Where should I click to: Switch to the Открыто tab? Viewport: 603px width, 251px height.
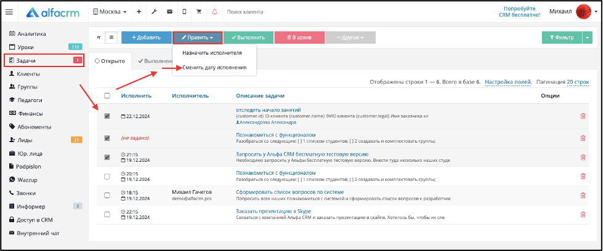(x=110, y=61)
